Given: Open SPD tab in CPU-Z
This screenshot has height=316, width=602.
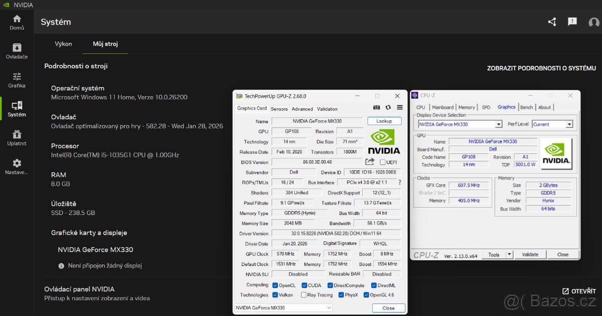Looking at the screenshot, I should (x=486, y=107).
